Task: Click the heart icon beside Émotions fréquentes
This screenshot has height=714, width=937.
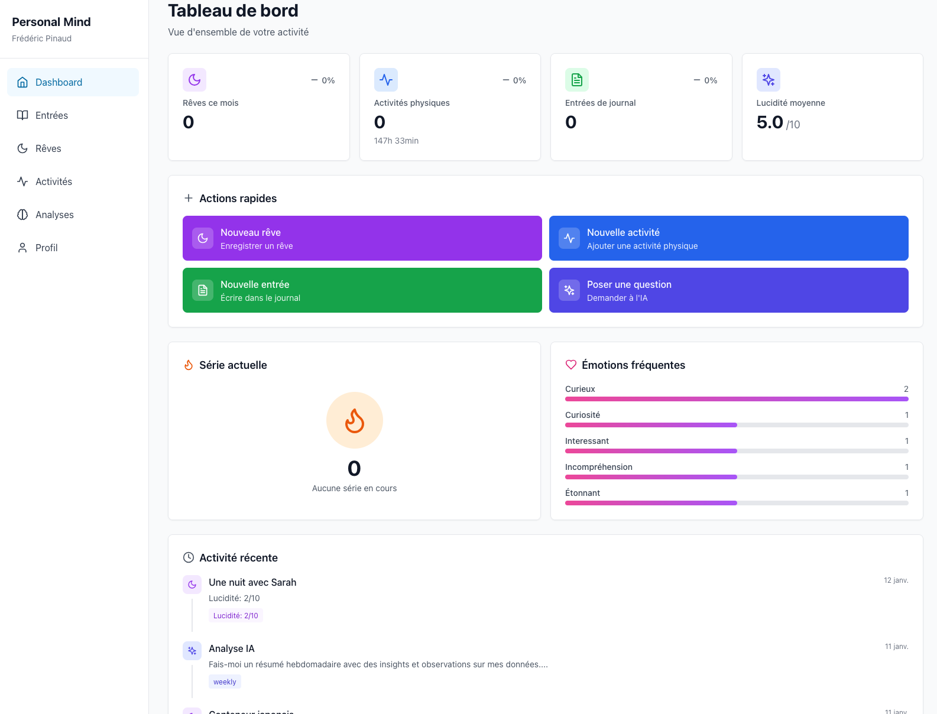Action: (571, 365)
